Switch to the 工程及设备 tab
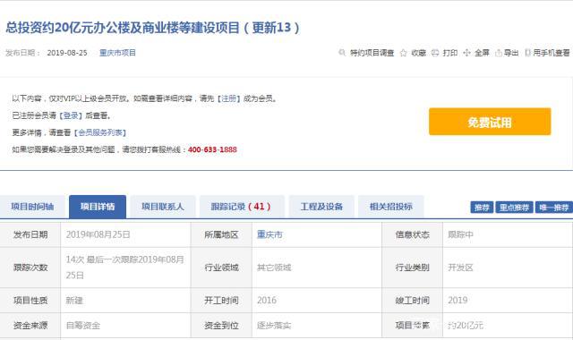 point(321,207)
